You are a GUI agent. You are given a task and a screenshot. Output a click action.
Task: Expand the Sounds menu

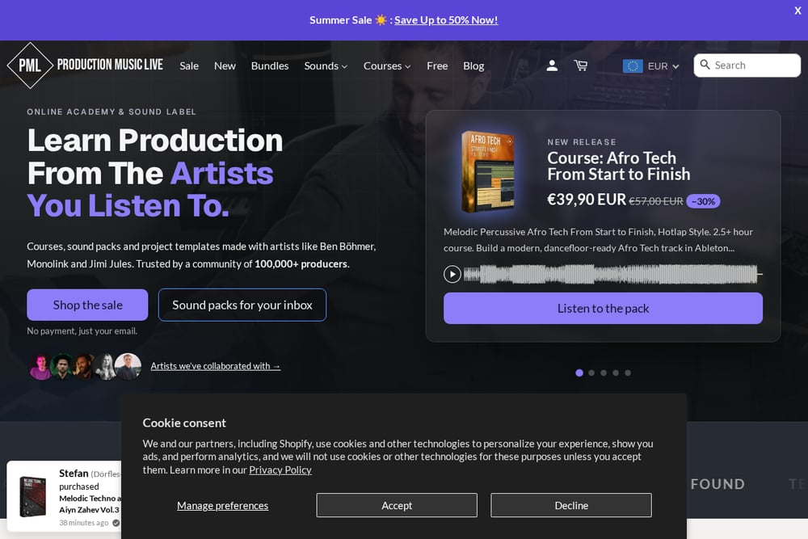coord(326,66)
